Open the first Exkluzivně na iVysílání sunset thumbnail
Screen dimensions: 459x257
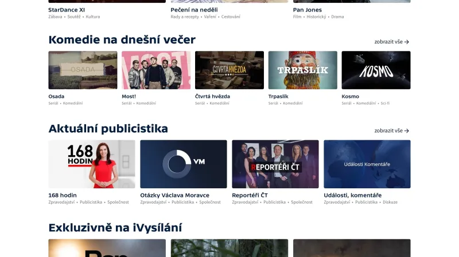107,248
